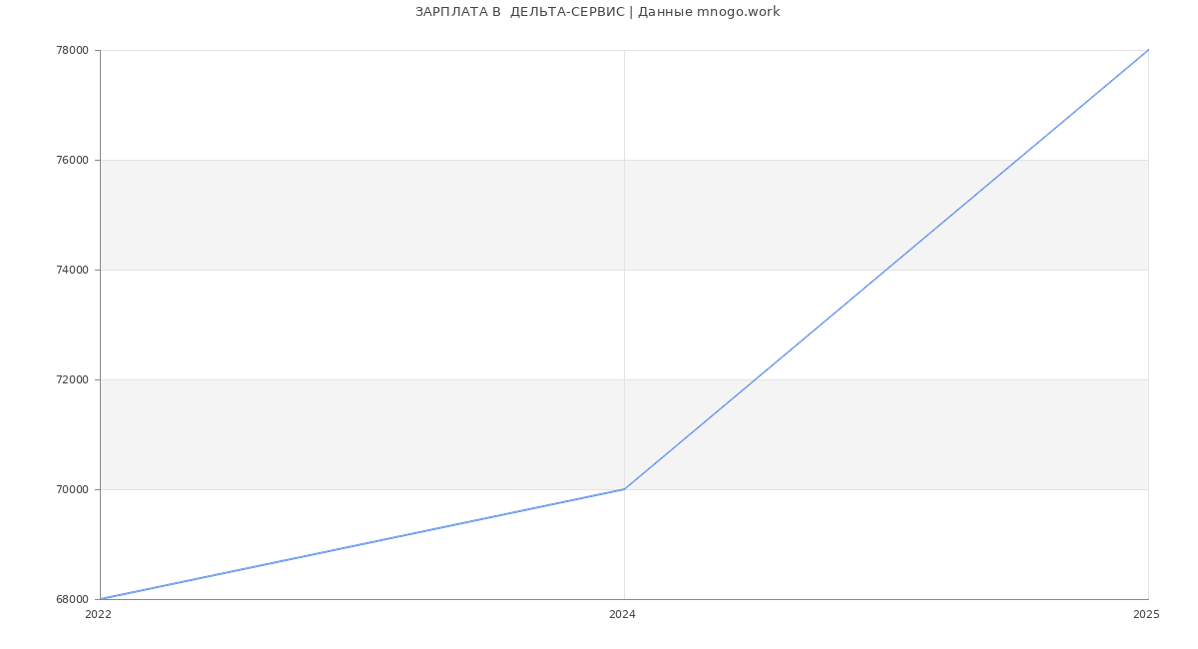Screen dimensions: 1198x649
Task: Click the line's starting point at 2022
Action: coord(101,599)
